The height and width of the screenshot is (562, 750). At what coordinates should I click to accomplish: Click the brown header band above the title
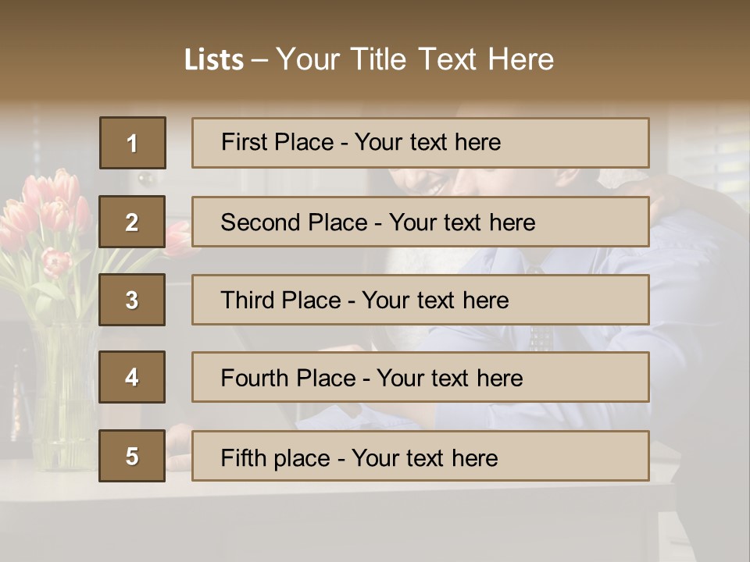point(375,20)
